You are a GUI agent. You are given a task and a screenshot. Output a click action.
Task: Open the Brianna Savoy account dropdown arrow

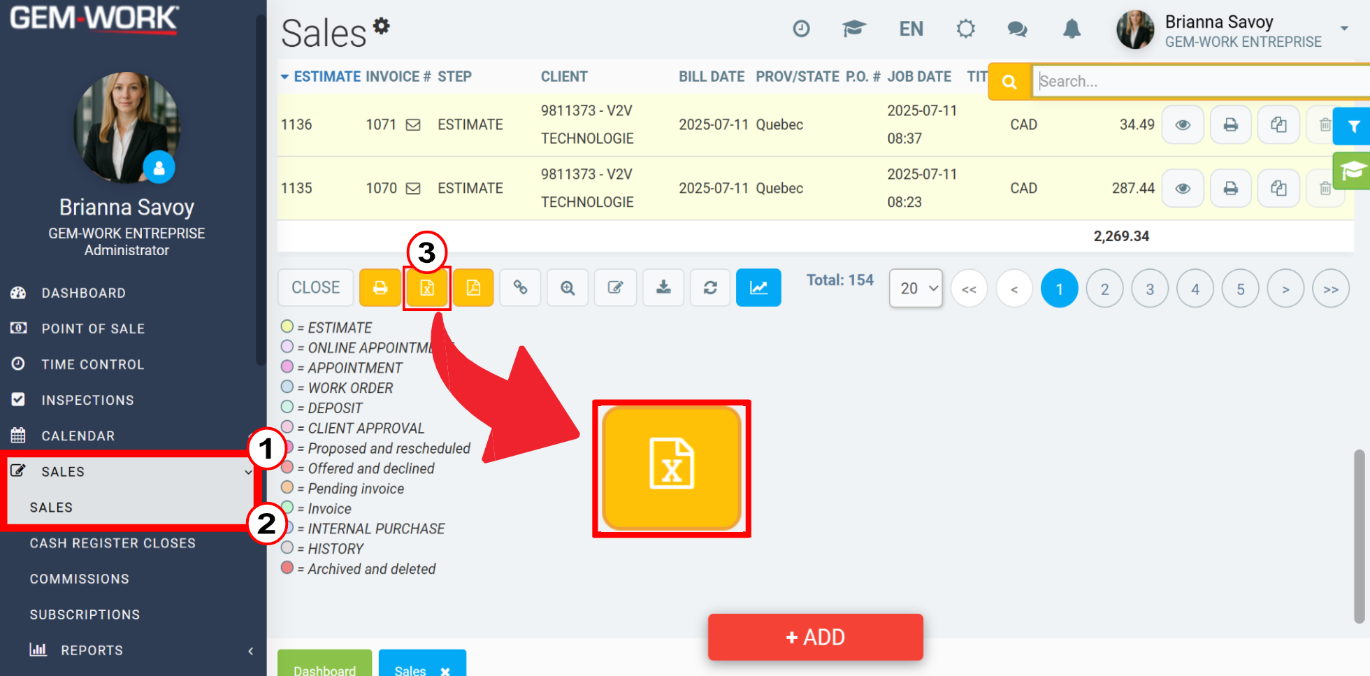click(x=1344, y=29)
